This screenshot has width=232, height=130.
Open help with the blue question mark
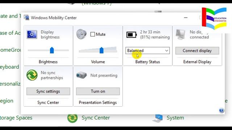221,110
